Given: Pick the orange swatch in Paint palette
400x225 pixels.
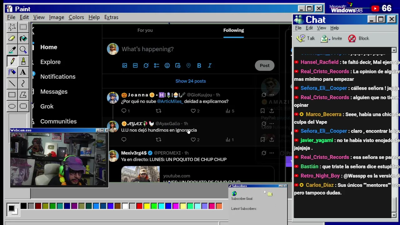Looking at the screenshot, I should (x=219, y=206).
